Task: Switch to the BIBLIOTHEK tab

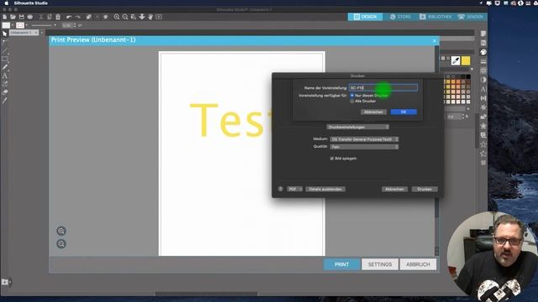Action: [x=435, y=17]
